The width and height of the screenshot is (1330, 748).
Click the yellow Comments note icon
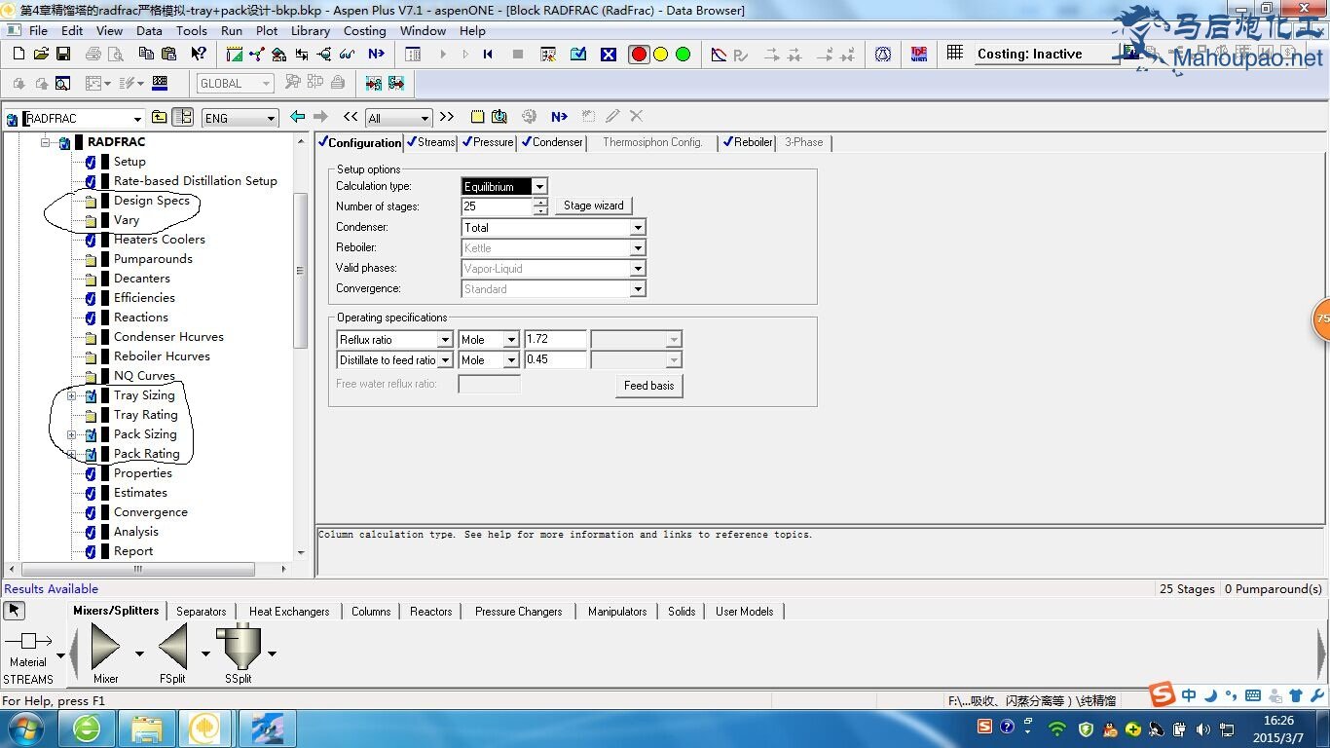[x=477, y=117]
